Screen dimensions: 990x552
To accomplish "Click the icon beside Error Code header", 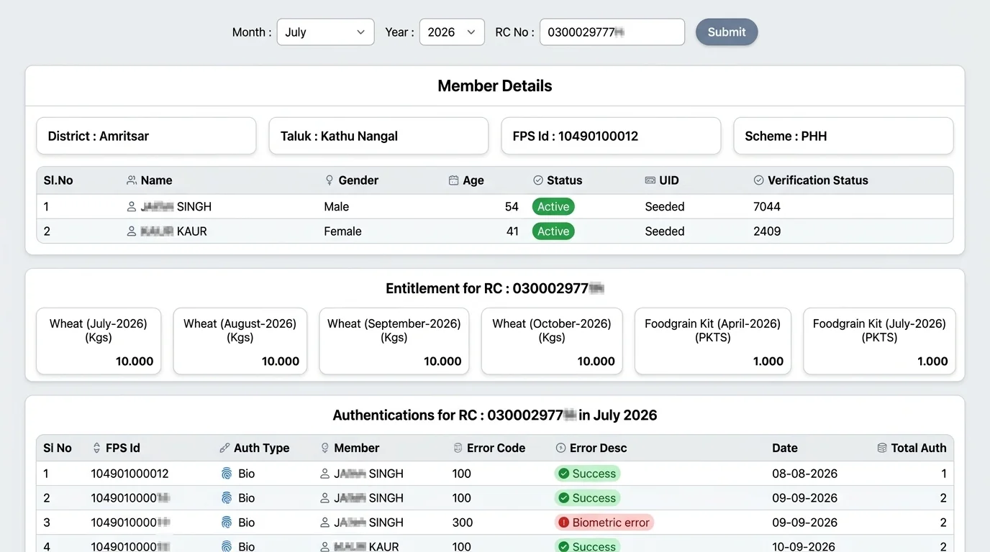I will pyautogui.click(x=458, y=448).
